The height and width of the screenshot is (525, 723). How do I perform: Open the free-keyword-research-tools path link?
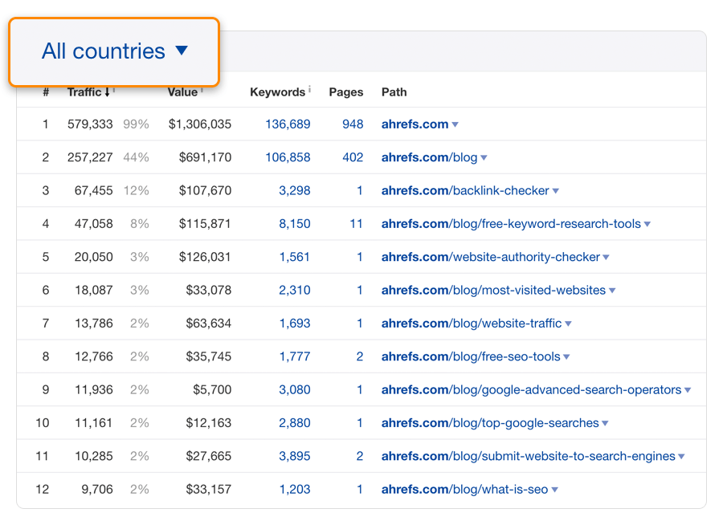click(x=511, y=223)
